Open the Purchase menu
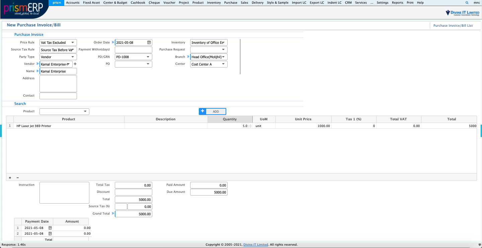 [x=231, y=3]
